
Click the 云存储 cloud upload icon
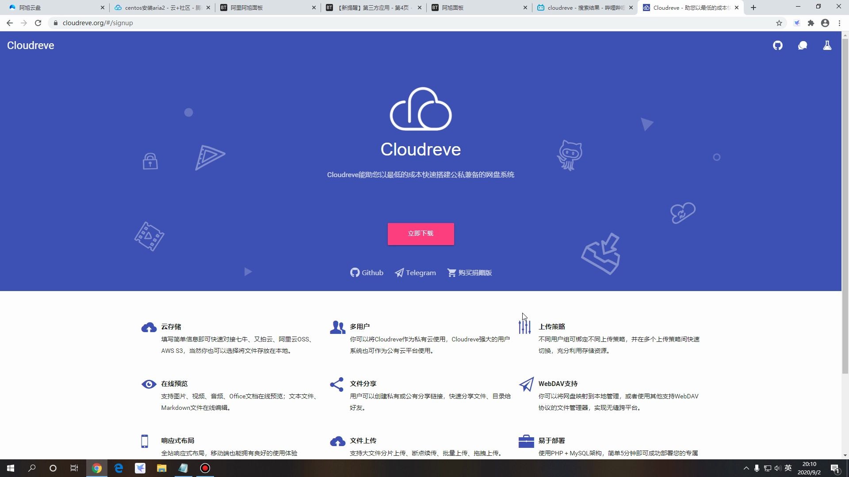coord(149,327)
